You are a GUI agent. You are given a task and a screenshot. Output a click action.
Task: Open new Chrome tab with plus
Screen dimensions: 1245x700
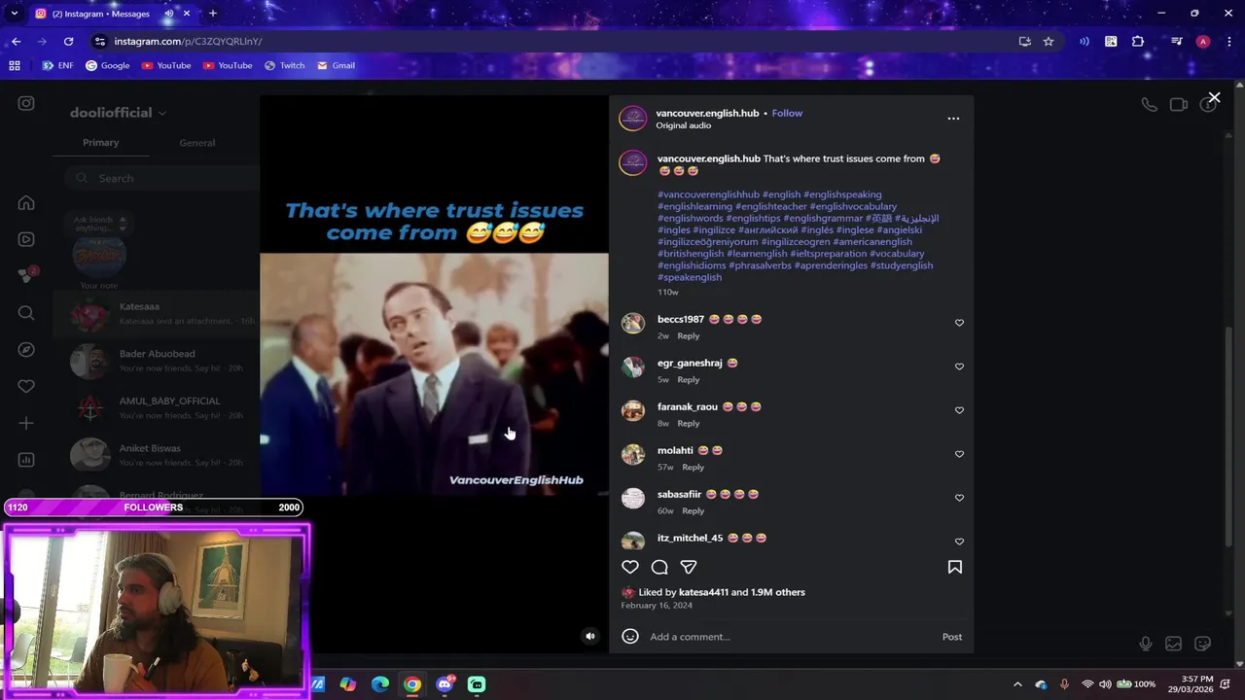[213, 14]
